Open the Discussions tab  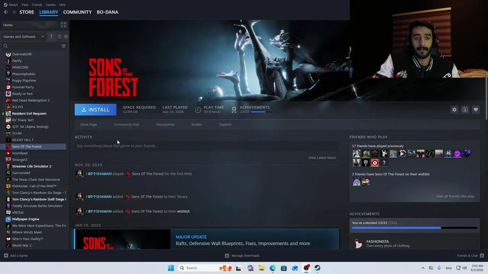[x=165, y=124]
